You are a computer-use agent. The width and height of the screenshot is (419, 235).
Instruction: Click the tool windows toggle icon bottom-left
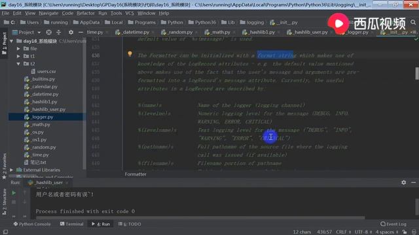pos(5,232)
